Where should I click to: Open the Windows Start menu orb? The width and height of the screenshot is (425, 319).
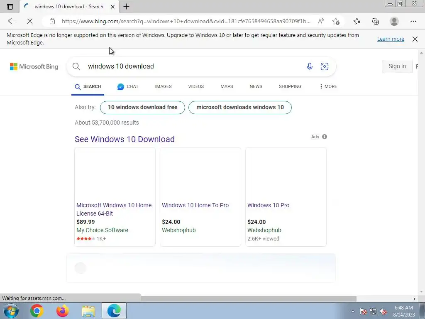(x=11, y=311)
